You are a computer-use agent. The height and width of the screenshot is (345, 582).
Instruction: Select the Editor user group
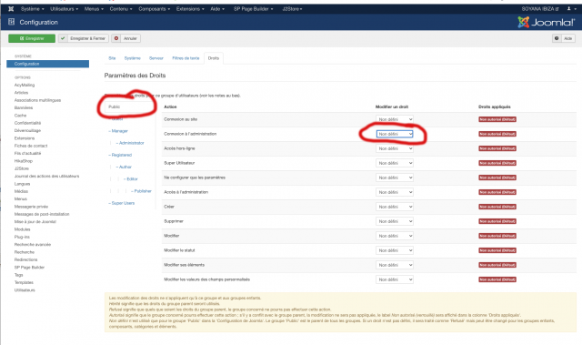(x=131, y=179)
